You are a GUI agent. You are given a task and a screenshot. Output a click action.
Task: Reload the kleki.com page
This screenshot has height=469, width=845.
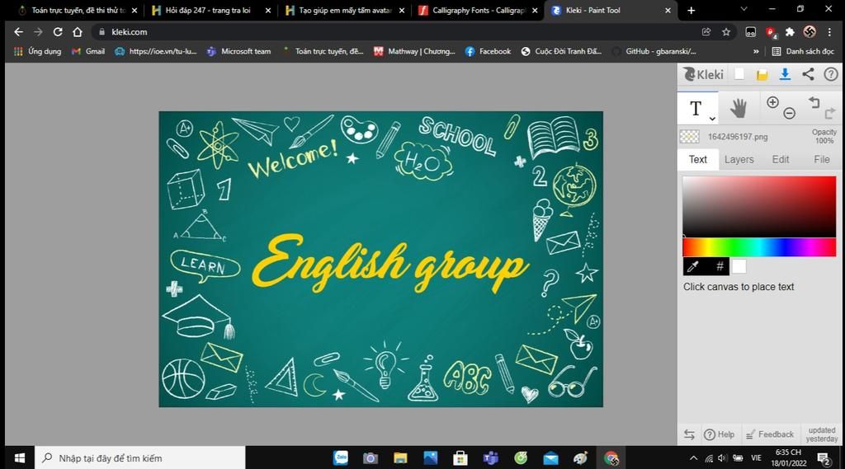(x=58, y=32)
